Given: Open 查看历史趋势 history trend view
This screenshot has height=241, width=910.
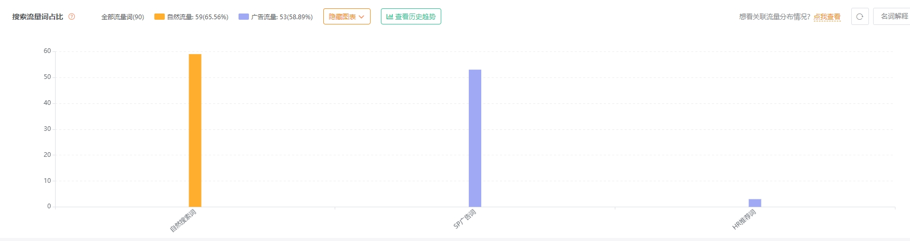Looking at the screenshot, I should pos(411,17).
